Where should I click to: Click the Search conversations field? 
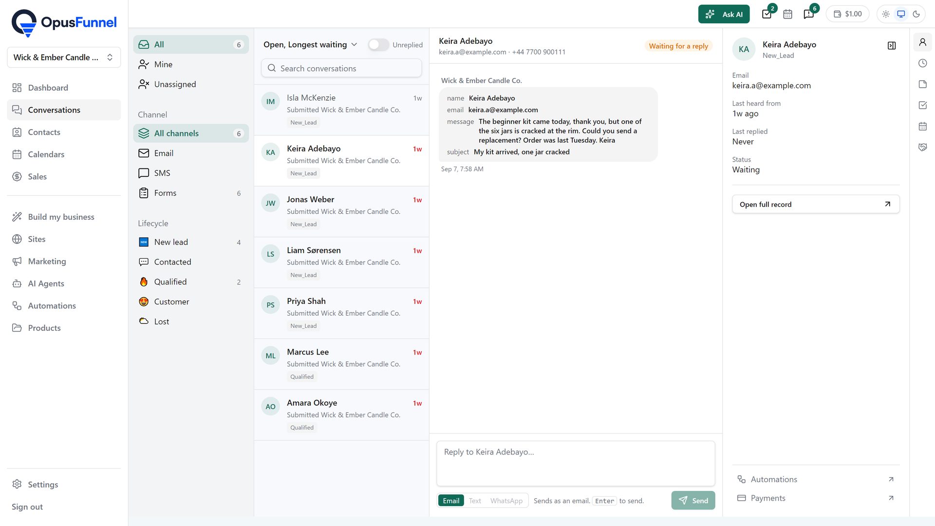click(x=341, y=68)
